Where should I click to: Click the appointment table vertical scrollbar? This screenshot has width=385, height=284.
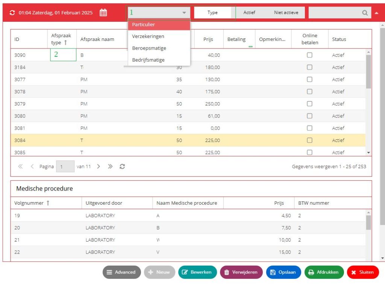[x=368, y=72]
